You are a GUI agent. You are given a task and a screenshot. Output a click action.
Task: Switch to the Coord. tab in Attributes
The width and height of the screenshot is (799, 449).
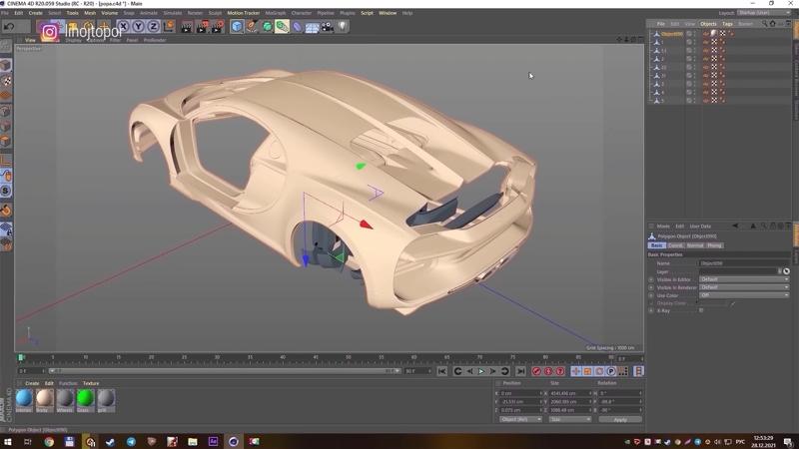(675, 245)
